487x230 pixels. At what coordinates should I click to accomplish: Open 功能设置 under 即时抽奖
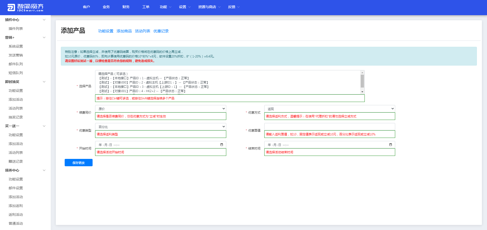(x=16, y=91)
